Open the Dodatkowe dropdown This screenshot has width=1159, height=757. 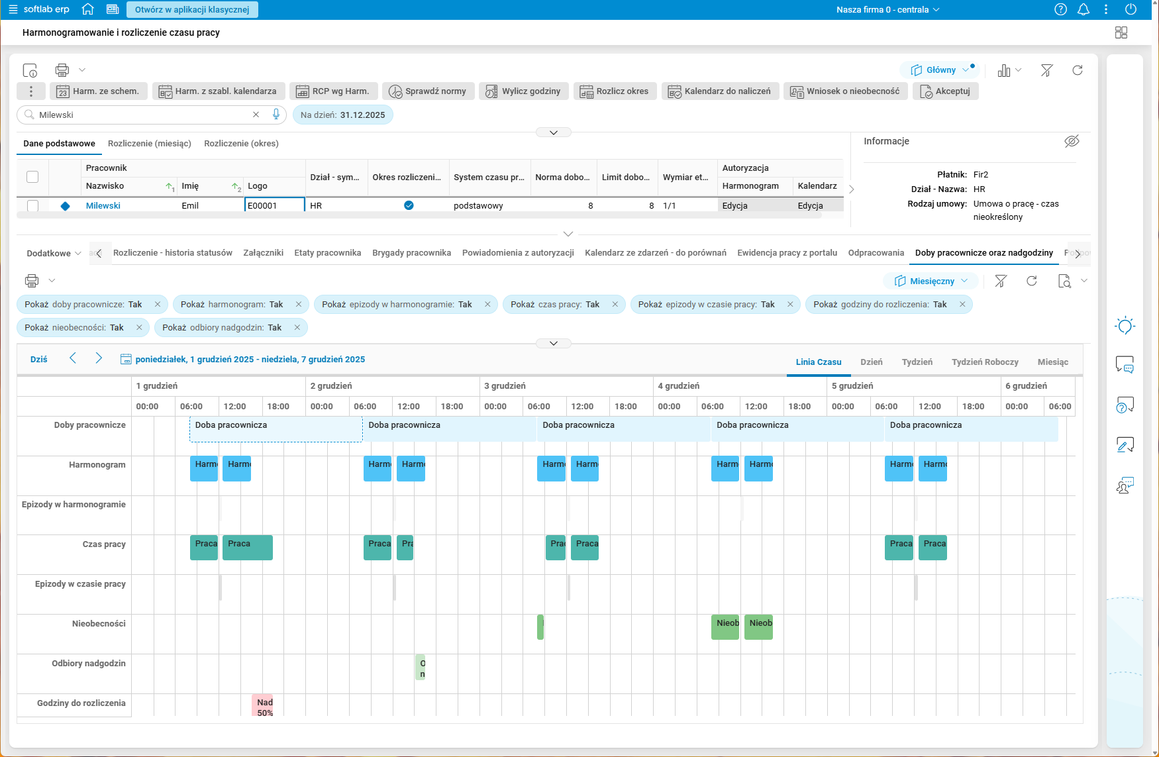tap(54, 253)
